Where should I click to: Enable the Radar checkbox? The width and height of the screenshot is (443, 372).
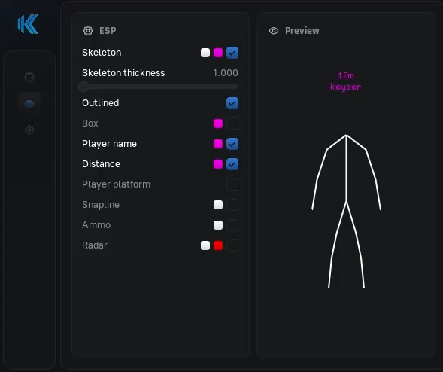232,245
